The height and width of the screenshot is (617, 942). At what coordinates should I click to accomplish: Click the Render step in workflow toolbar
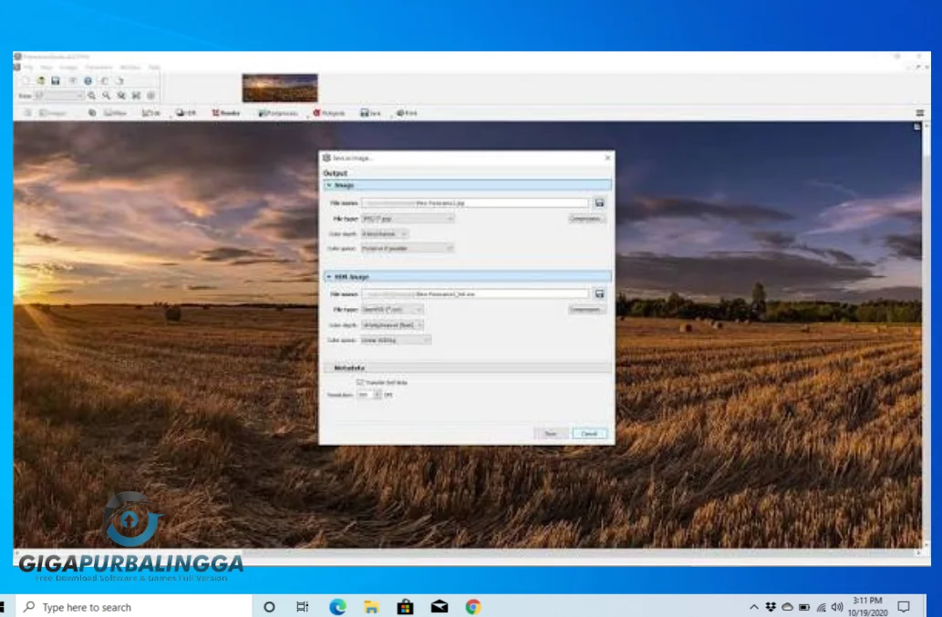tap(226, 113)
